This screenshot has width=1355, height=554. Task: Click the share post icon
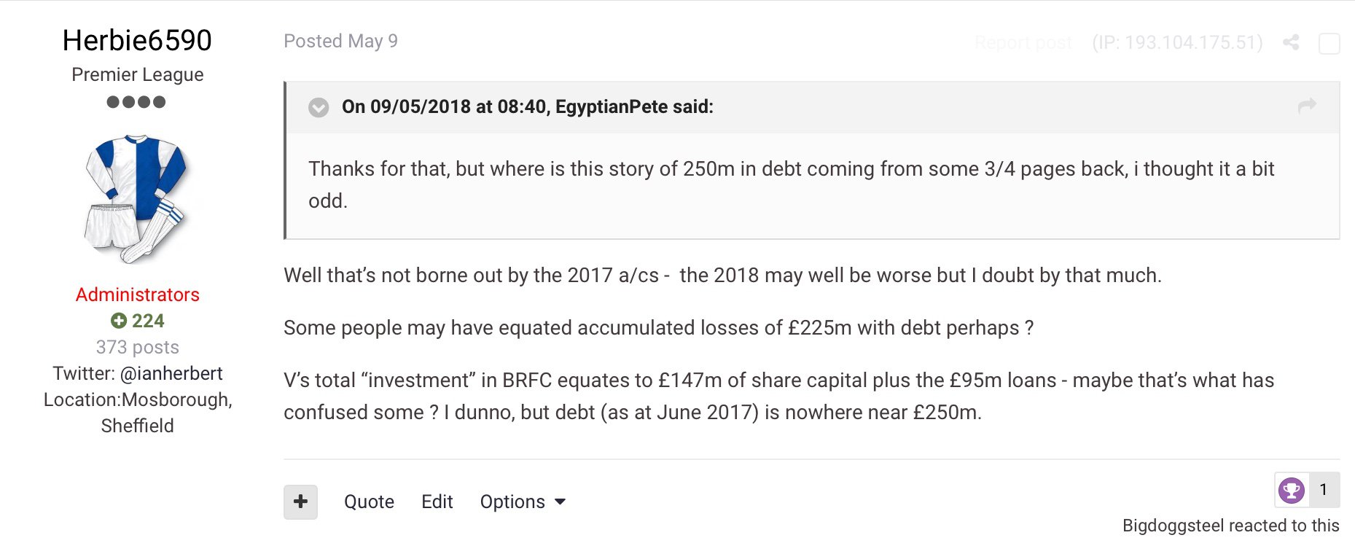(x=1291, y=42)
